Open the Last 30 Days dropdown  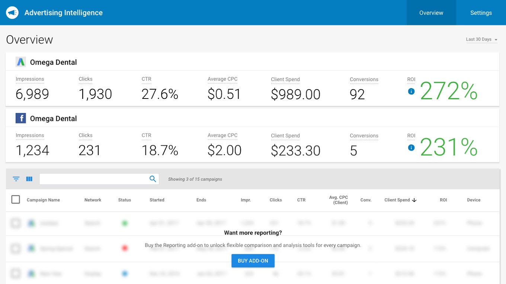click(481, 39)
